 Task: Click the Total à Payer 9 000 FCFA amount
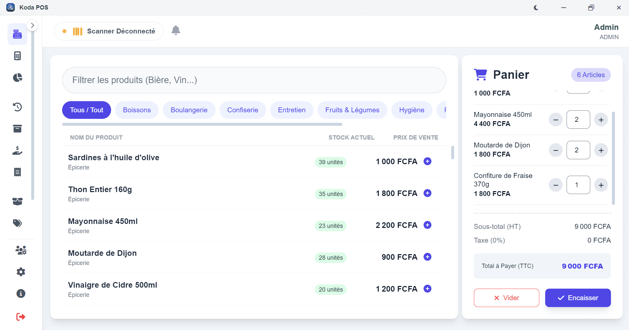point(582,266)
